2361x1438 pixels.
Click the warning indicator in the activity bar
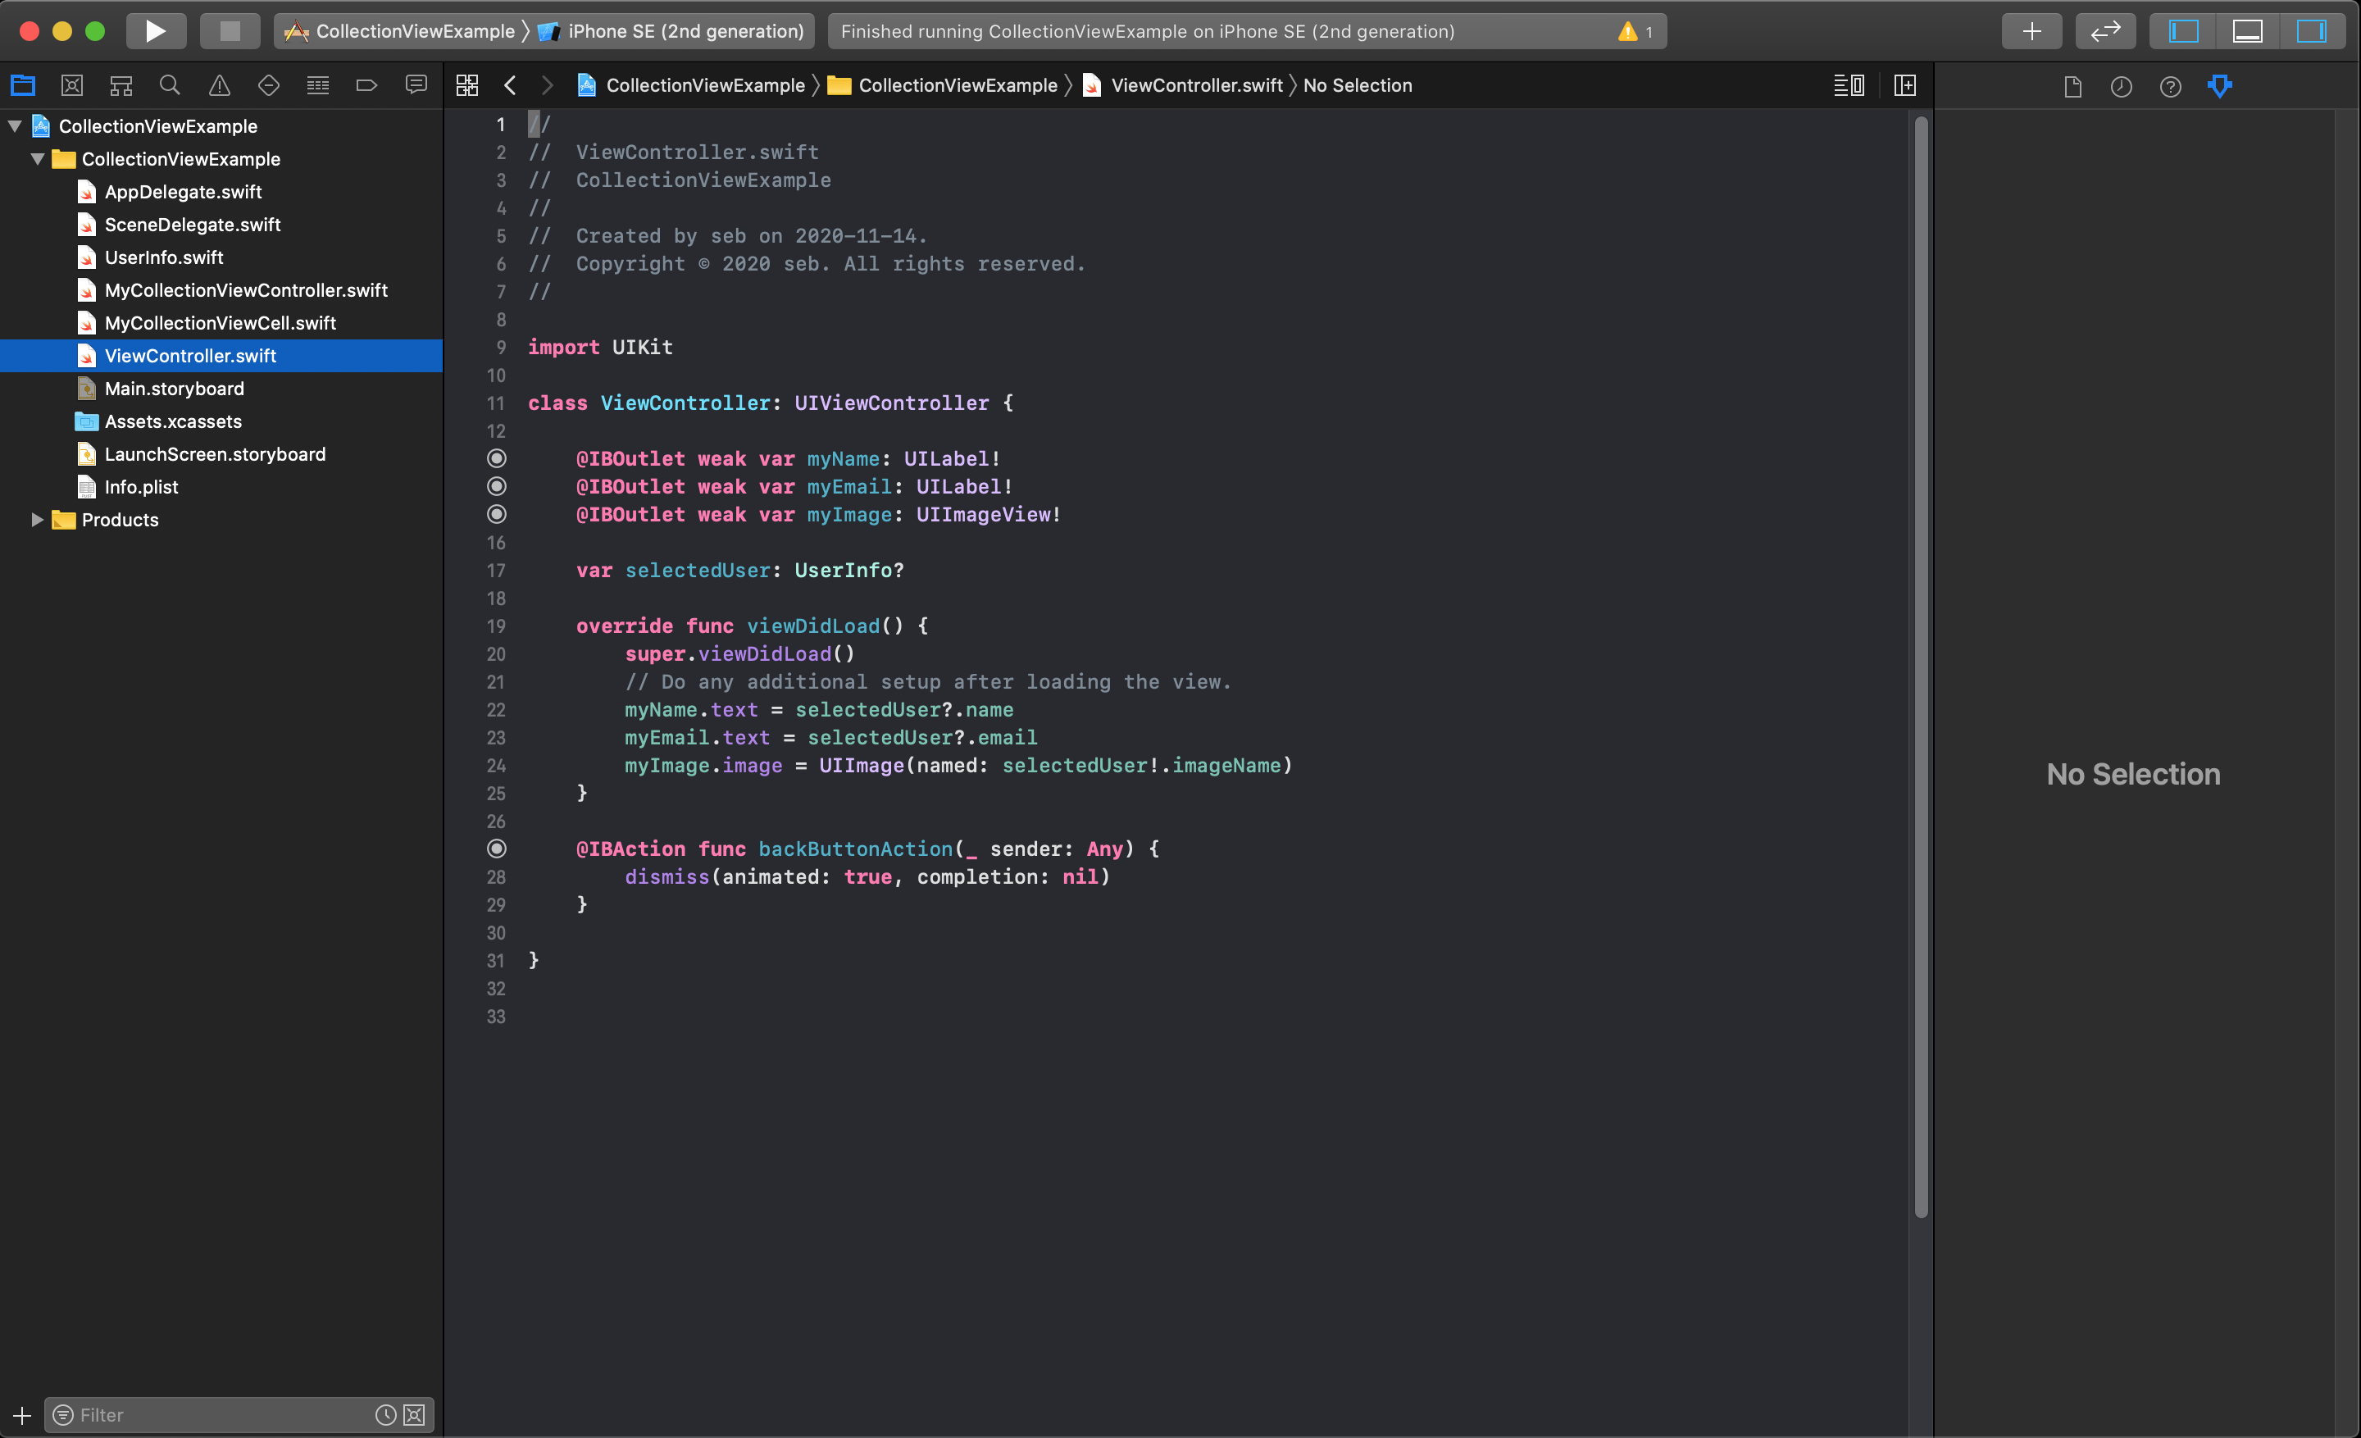pyautogui.click(x=1635, y=32)
